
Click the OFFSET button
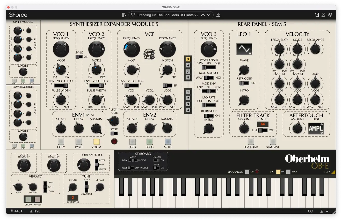[38, 199]
